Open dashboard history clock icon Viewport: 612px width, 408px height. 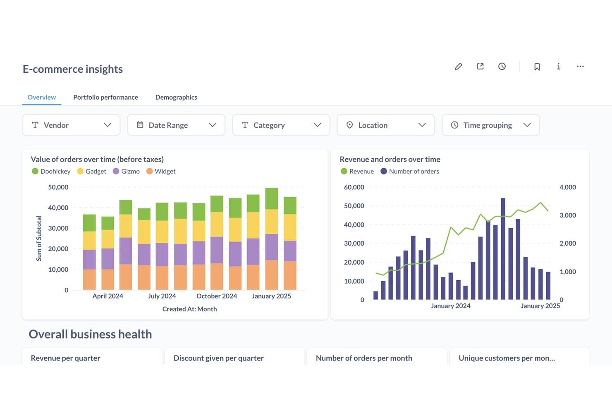pos(502,67)
